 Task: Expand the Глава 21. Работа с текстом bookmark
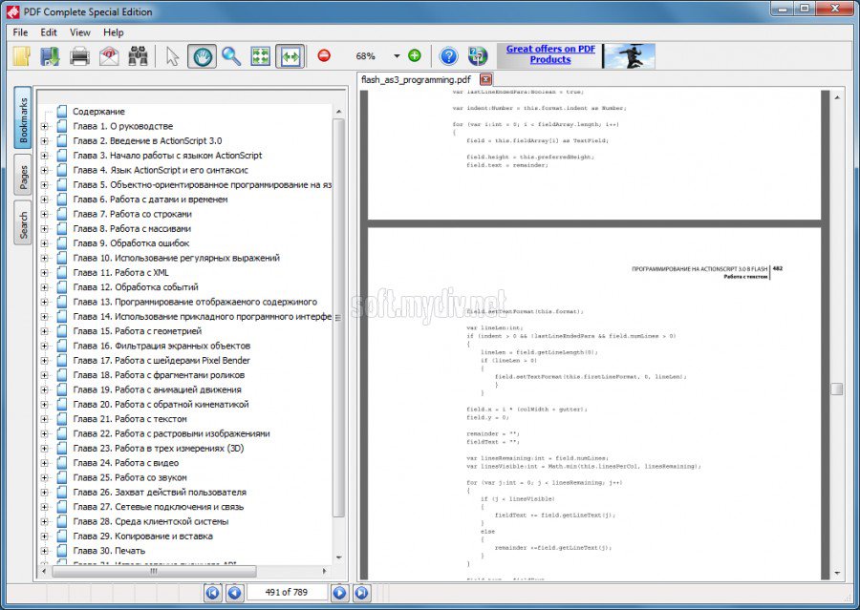(x=44, y=419)
